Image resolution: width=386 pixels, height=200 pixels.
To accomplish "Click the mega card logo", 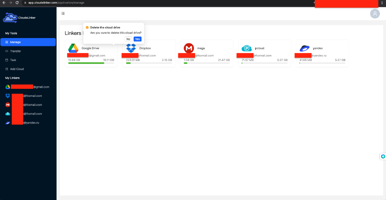I will [189, 48].
